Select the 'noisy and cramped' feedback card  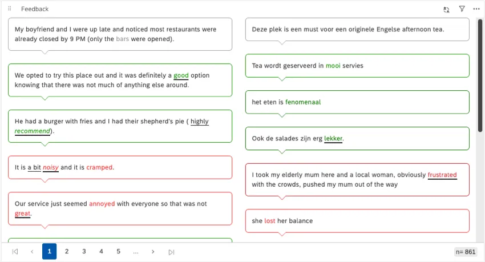click(x=120, y=167)
